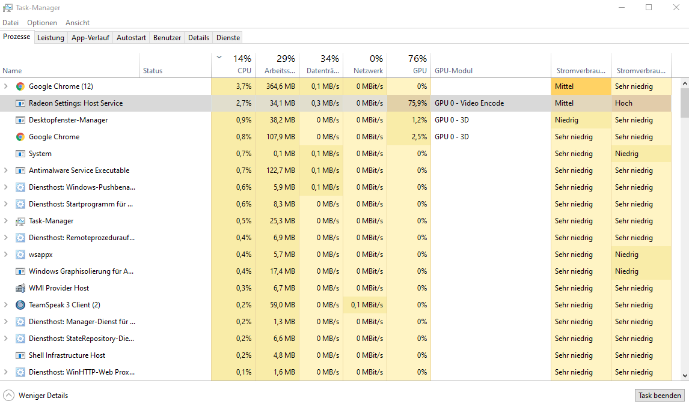Click the scrollbar down arrow

pos(685,376)
